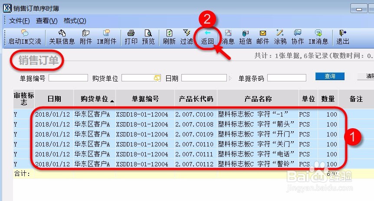
Task: Click the 产品长代码 column header
Action: [196, 99]
